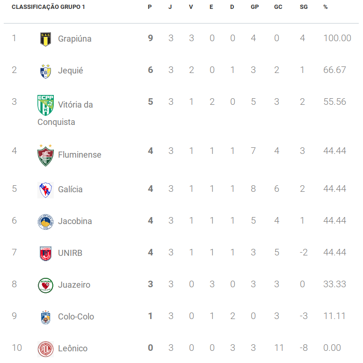Viewport: 363px width, 363px height.
Task: Click the UNIRB team crest icon
Action: 45,254
